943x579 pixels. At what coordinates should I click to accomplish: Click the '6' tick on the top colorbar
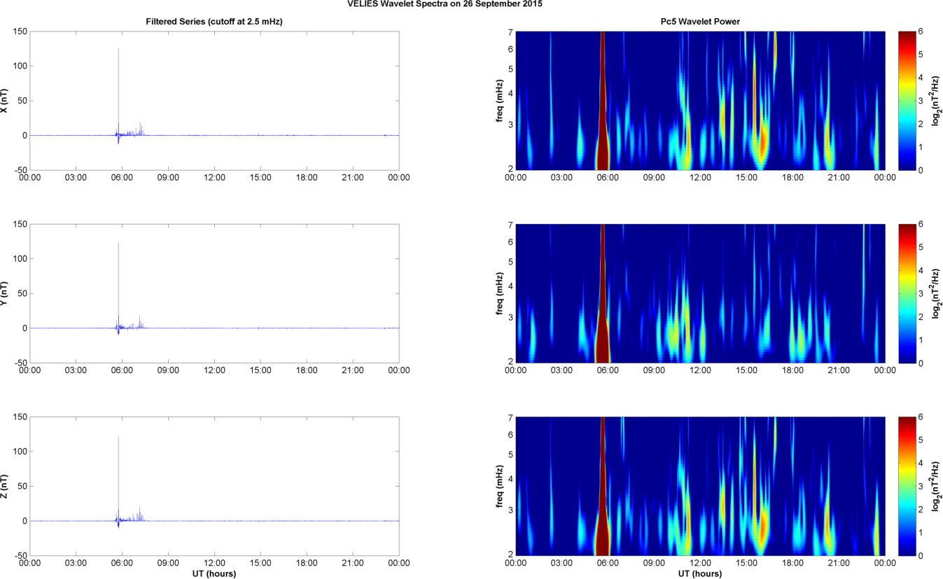(x=921, y=32)
